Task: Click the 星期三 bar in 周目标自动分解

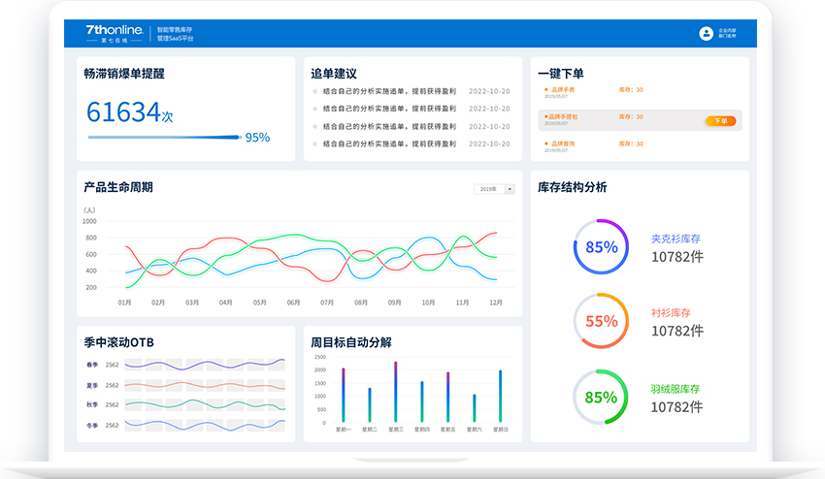Action: pos(396,392)
